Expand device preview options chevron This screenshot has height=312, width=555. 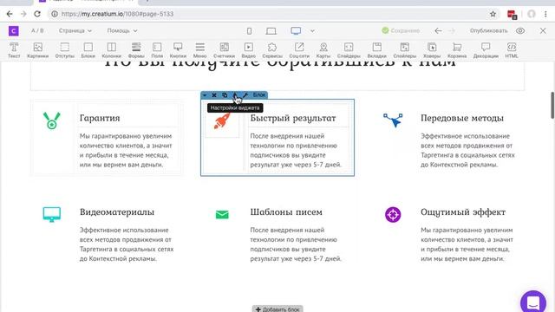click(x=312, y=31)
